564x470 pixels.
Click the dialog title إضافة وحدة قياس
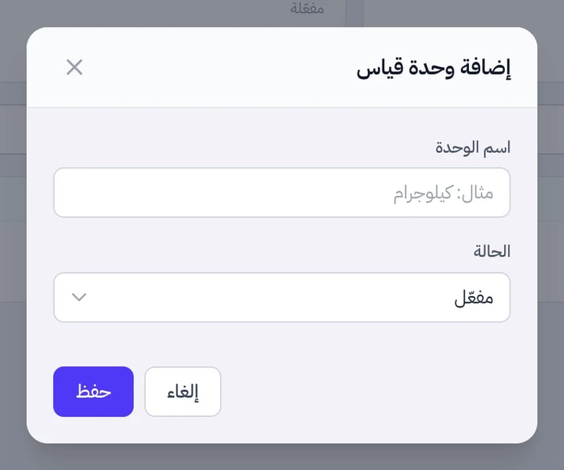pos(434,68)
